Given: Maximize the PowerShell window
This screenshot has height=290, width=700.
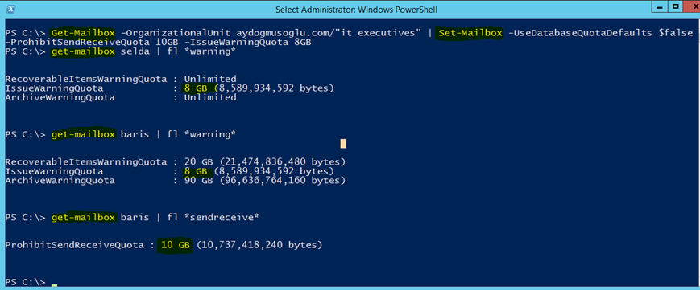Looking at the screenshot, I should point(677,7).
